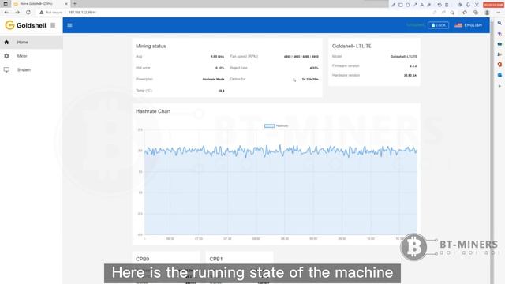The width and height of the screenshot is (505, 284).
Task: Open the Miner sidebar item
Action: pyautogui.click(x=32, y=56)
